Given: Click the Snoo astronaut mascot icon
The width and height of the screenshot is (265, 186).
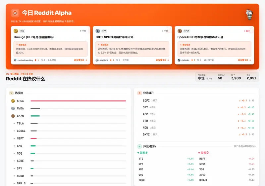Looking at the screenshot, I should coord(249,15).
